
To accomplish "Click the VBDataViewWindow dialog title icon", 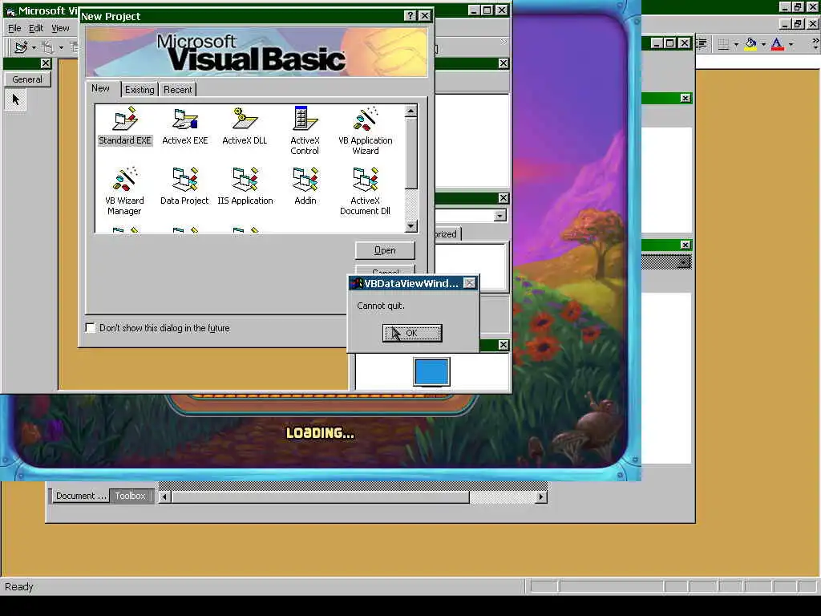I will tap(356, 283).
